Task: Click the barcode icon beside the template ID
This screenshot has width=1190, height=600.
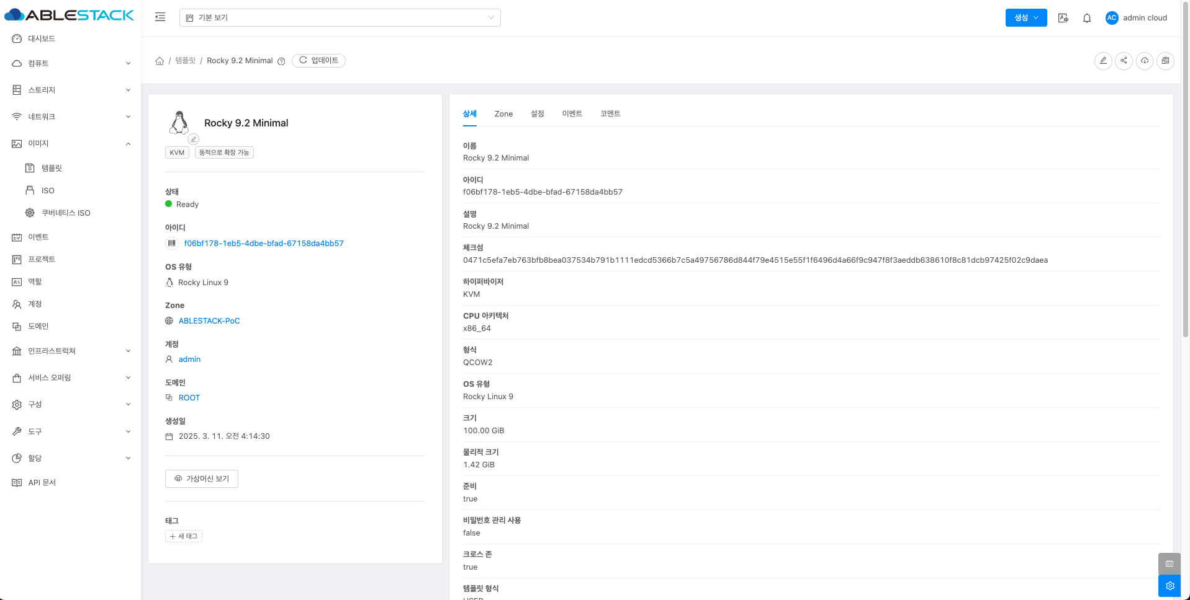Action: pyautogui.click(x=172, y=244)
